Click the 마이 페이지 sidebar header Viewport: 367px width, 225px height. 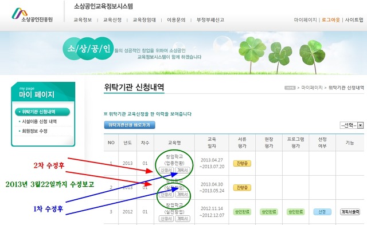[x=37, y=94]
